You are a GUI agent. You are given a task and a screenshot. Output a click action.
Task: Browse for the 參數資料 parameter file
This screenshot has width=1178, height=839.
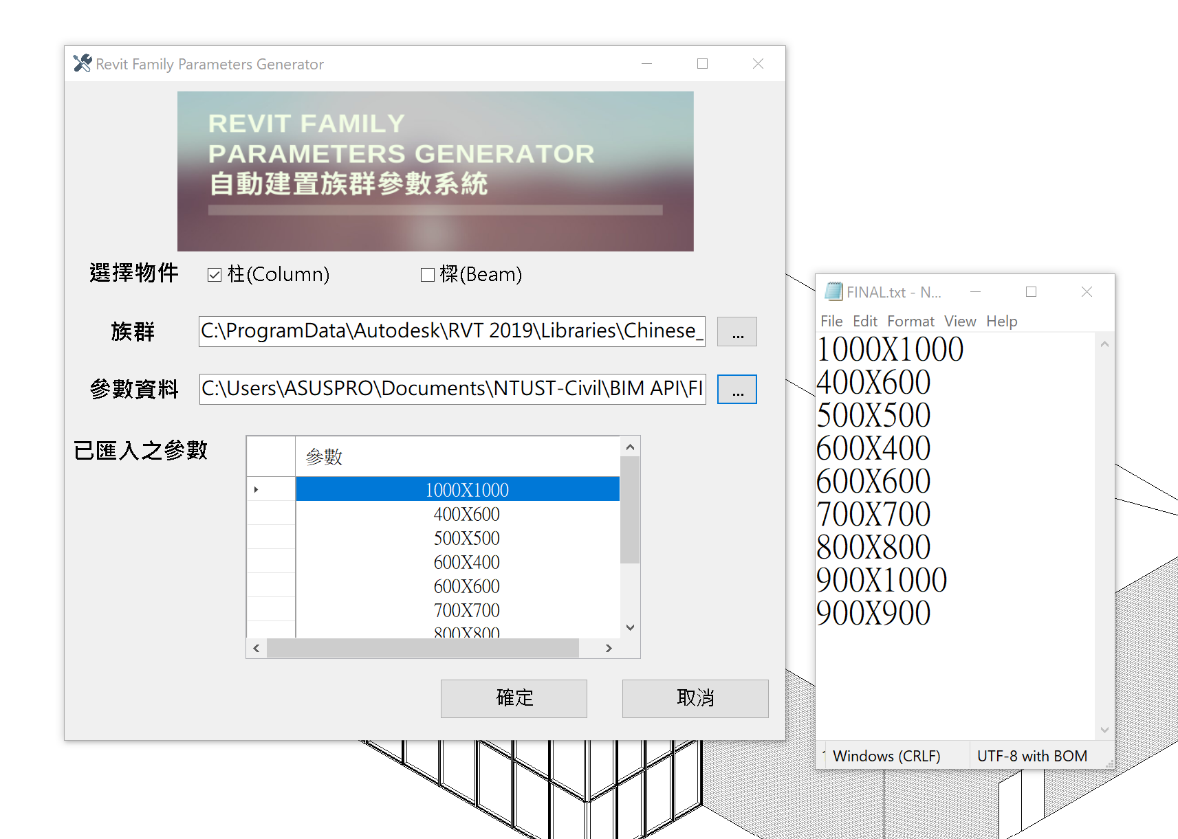pos(737,390)
